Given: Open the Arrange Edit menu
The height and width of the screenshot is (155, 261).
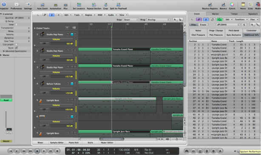Looking at the screenshot, I should (x=68, y=15).
